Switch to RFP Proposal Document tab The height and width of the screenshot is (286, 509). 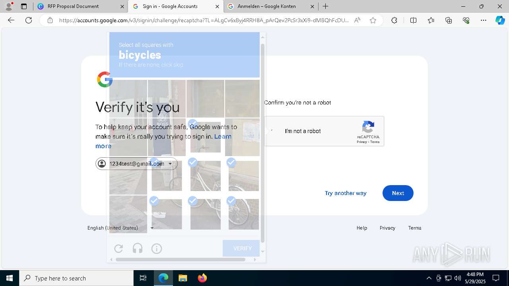point(80,6)
